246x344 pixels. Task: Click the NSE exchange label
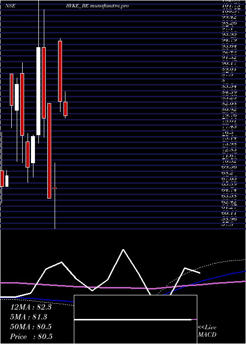tap(10, 6)
